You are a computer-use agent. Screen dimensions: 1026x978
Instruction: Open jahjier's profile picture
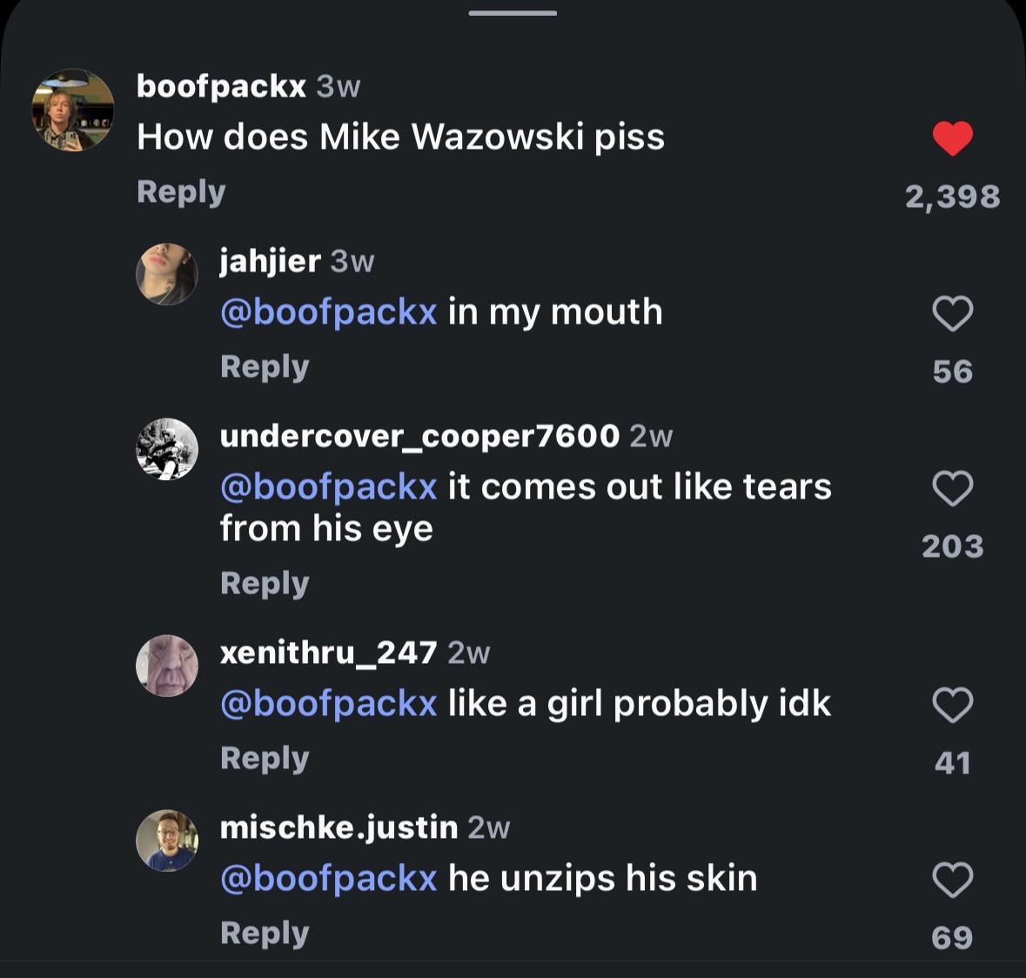167,274
